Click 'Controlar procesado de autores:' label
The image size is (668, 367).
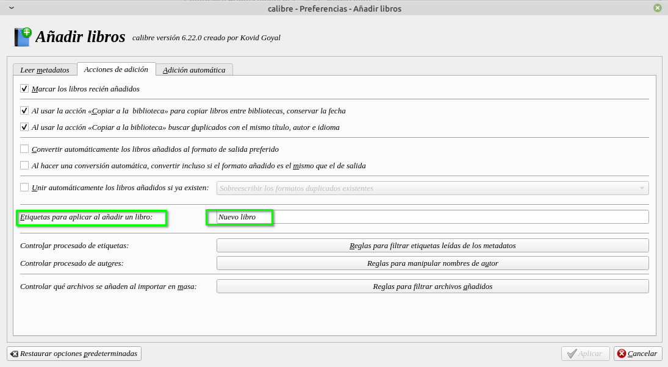pyautogui.click(x=71, y=263)
